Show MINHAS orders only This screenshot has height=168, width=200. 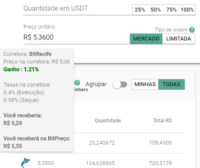(145, 84)
